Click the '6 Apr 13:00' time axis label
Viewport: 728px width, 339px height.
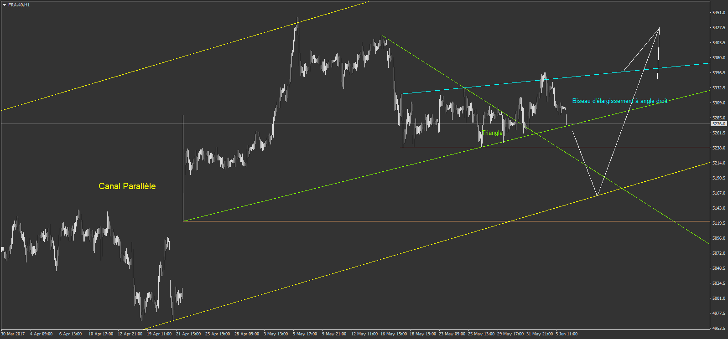(70, 334)
